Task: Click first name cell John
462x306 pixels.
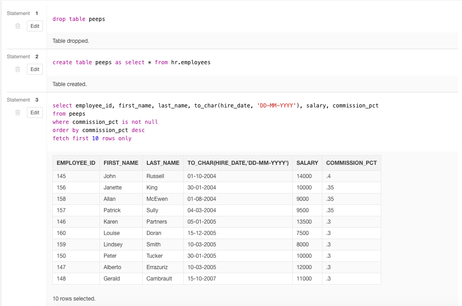Action: [x=121, y=176]
